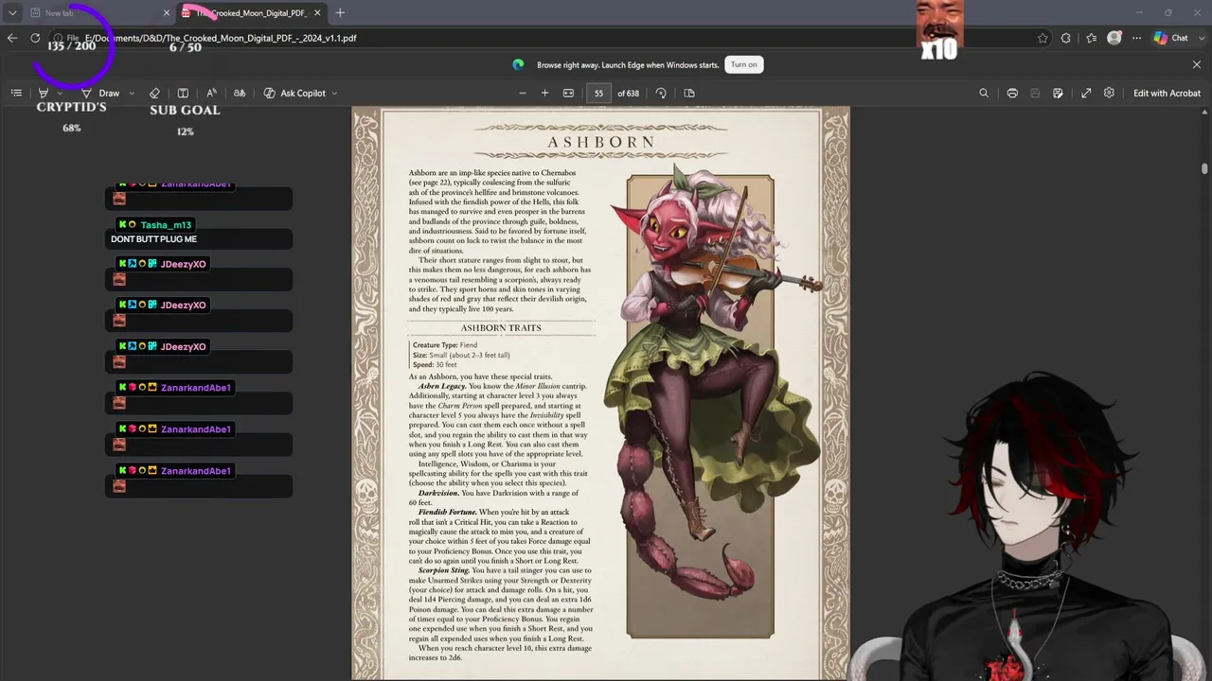Open the Draw tool options dropdown arrow
1212x681 pixels.
131,93
